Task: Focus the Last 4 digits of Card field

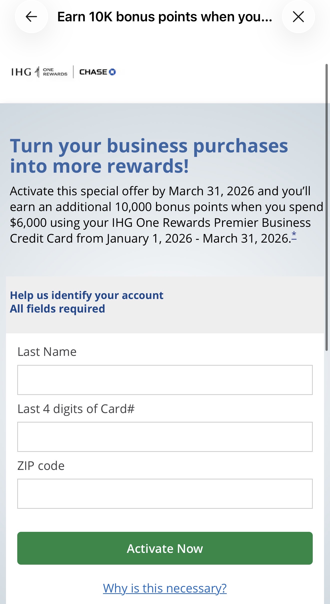Action: [x=165, y=437]
